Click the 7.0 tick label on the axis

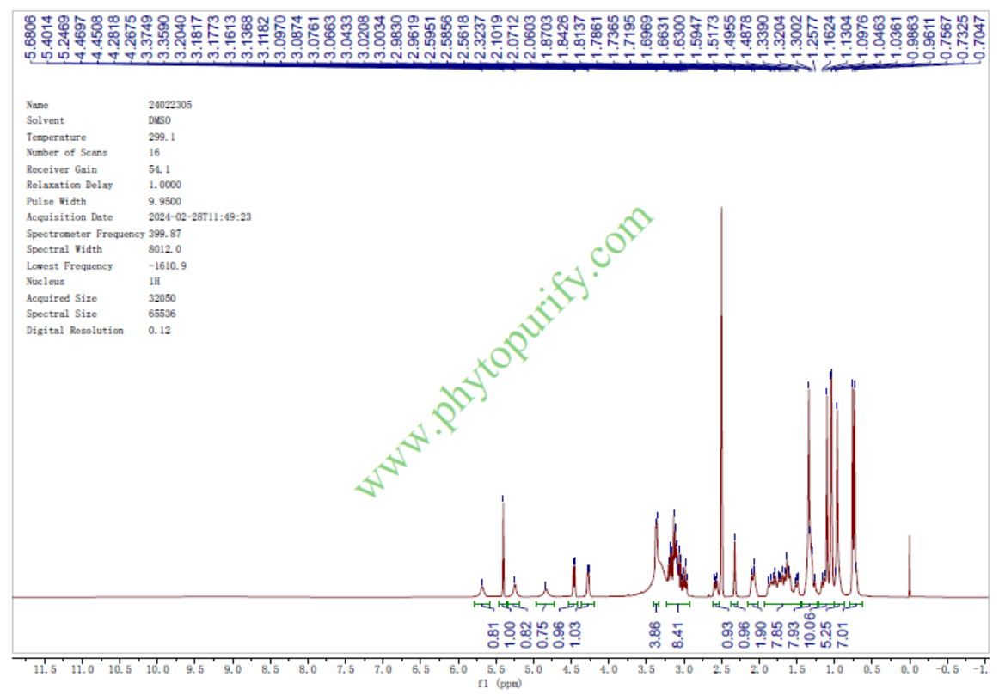point(383,668)
